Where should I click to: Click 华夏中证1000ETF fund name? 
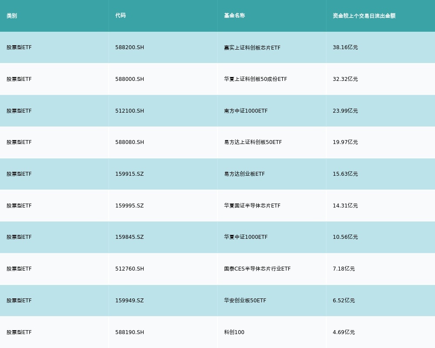click(x=246, y=237)
